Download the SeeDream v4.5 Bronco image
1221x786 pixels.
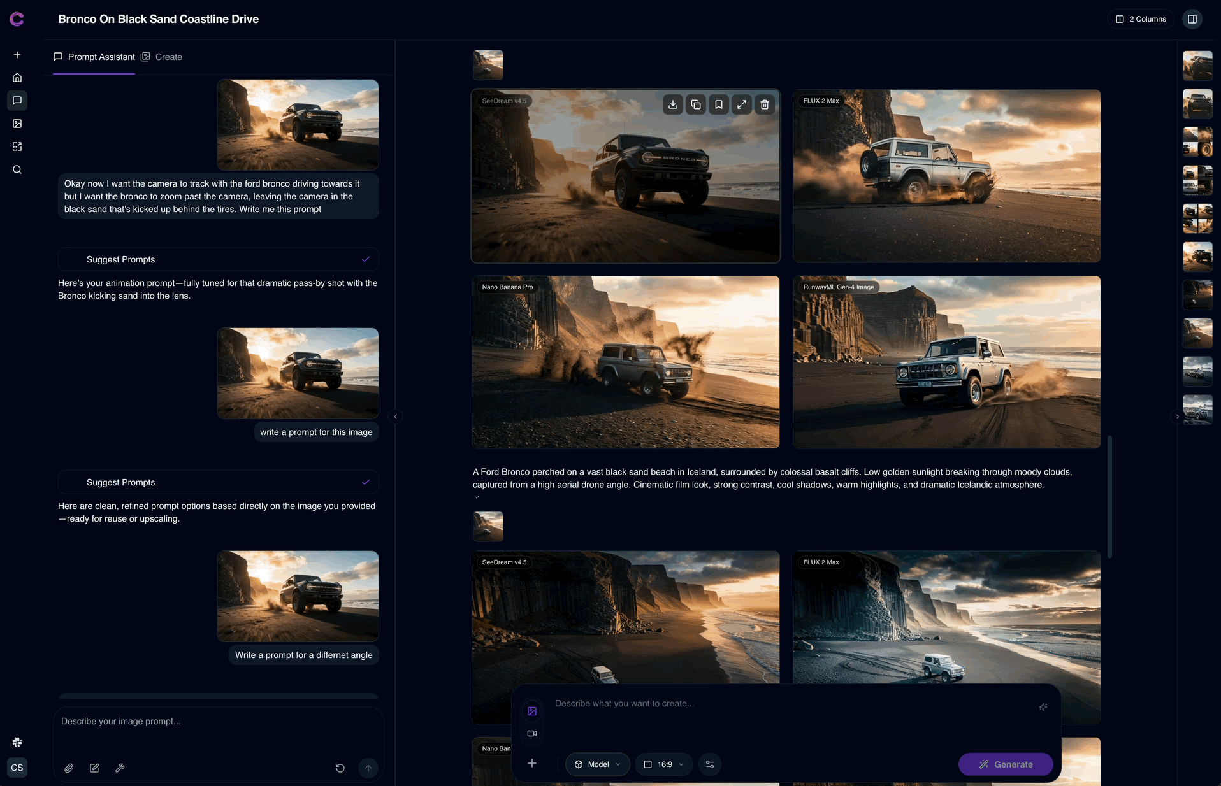click(x=673, y=104)
